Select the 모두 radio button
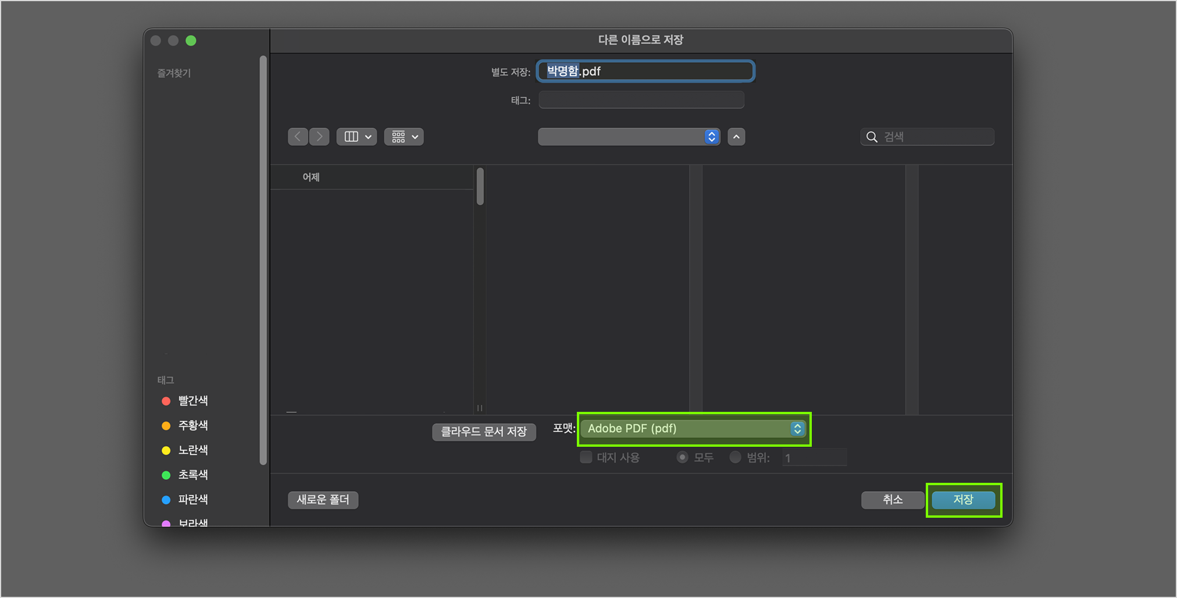 [x=682, y=457]
